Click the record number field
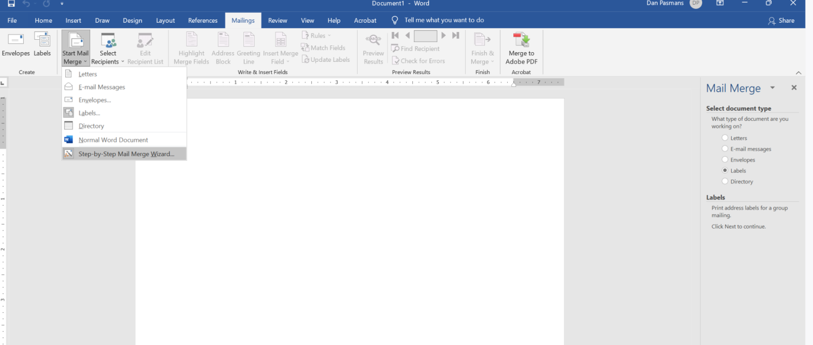The width and height of the screenshot is (813, 345). tap(425, 36)
